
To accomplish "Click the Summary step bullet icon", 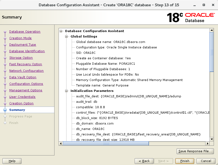I will [5, 110].
